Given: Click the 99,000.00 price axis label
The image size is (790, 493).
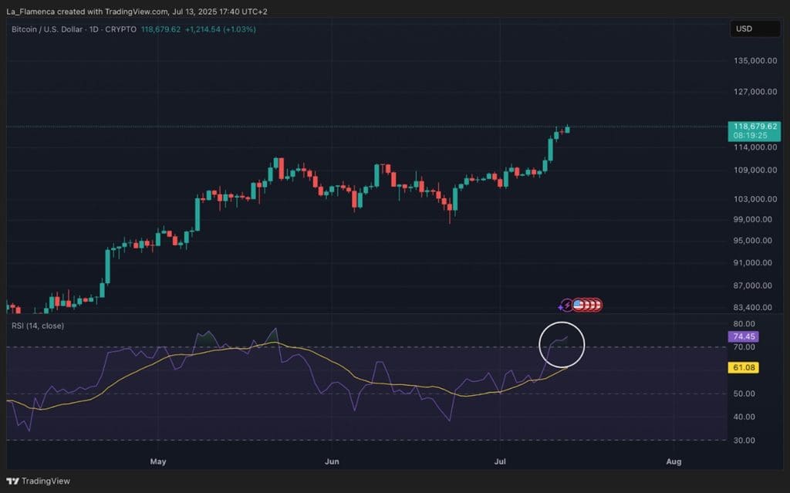Looking at the screenshot, I should pyautogui.click(x=753, y=219).
